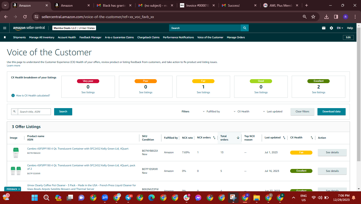Sort the table by NCX orders
The height and width of the screenshot is (204, 361).
pos(214,138)
